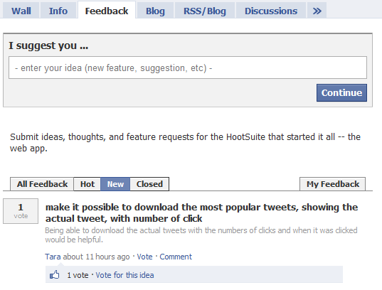
Task: Show All Feedback filter
Action: click(42, 184)
